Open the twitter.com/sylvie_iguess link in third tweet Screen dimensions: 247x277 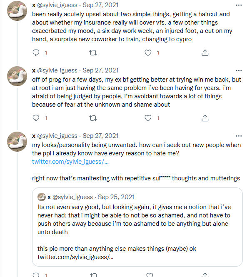coord(70,162)
